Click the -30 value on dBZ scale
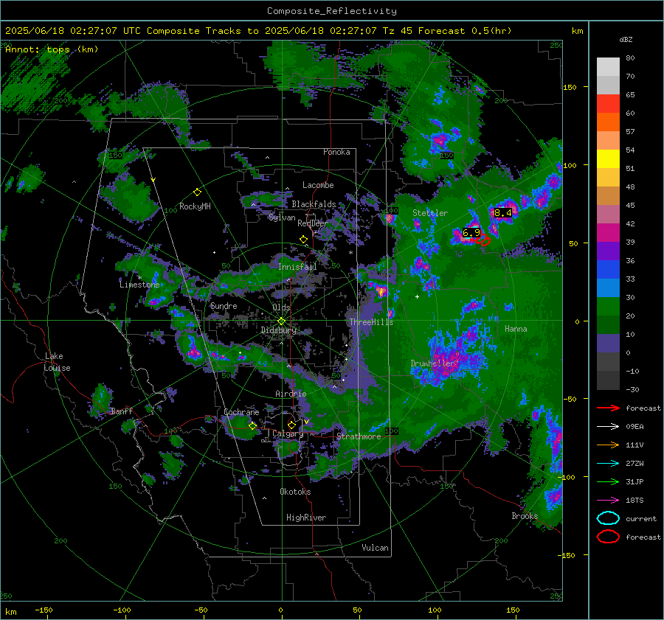Image resolution: width=664 pixels, height=620 pixels. pyautogui.click(x=632, y=389)
